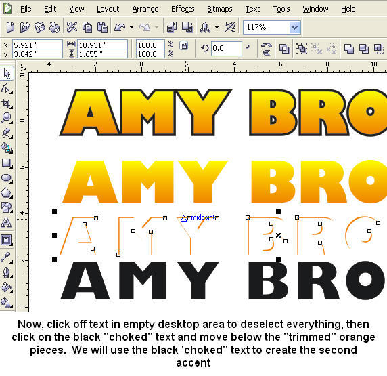This screenshot has width=387, height=376.
Task: Click the Save icon in toolbar
Action: pyautogui.click(x=40, y=27)
